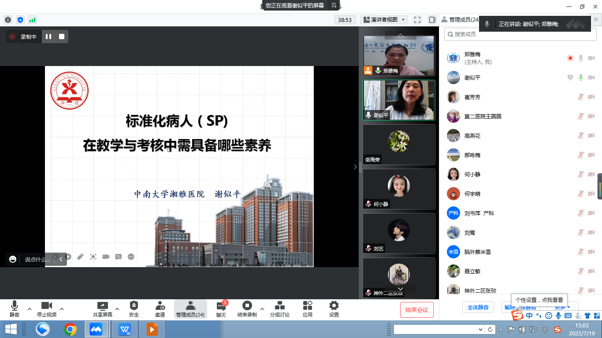Viewport: 602px width, 338px height.
Task: Toggle 停止视频 camera off
Action: coord(47,309)
